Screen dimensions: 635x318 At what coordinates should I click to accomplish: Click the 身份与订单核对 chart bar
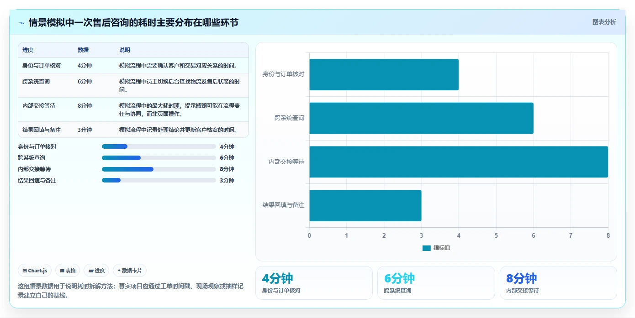point(384,74)
